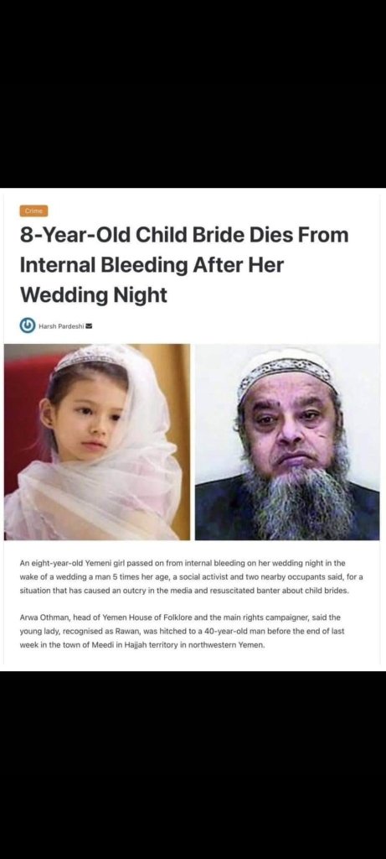386x859 pixels.
Task: Open Harsh Pardeshi author link
Action: (x=60, y=326)
